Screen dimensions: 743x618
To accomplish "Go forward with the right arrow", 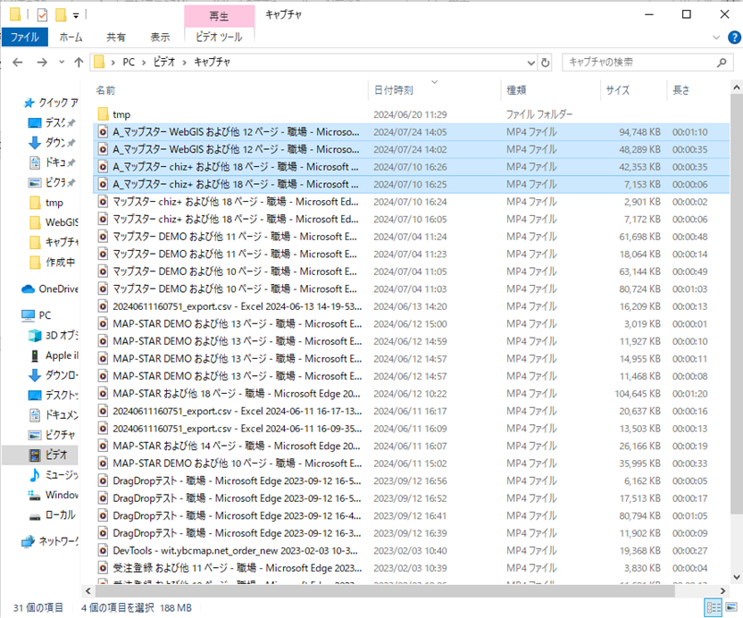I will click(x=42, y=63).
